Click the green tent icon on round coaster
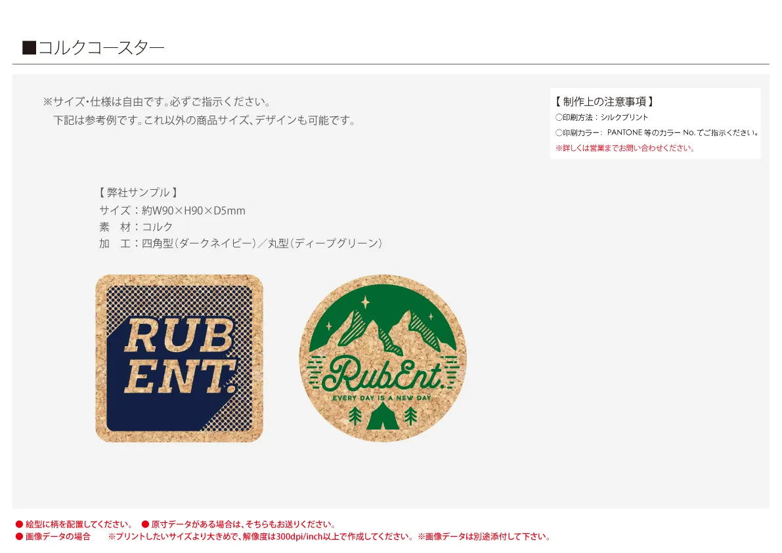 point(383,416)
